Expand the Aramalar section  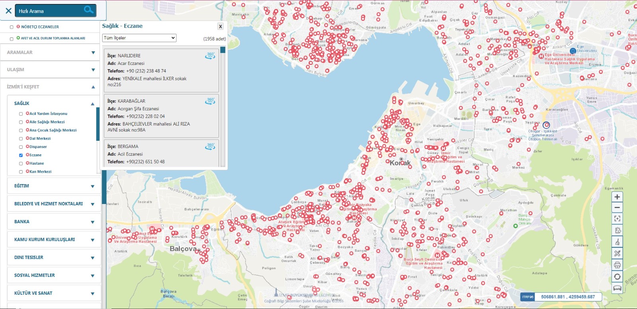[50, 52]
